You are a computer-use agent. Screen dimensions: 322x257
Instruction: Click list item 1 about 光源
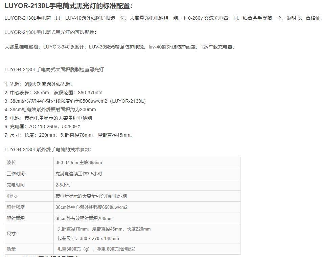coord(39,84)
